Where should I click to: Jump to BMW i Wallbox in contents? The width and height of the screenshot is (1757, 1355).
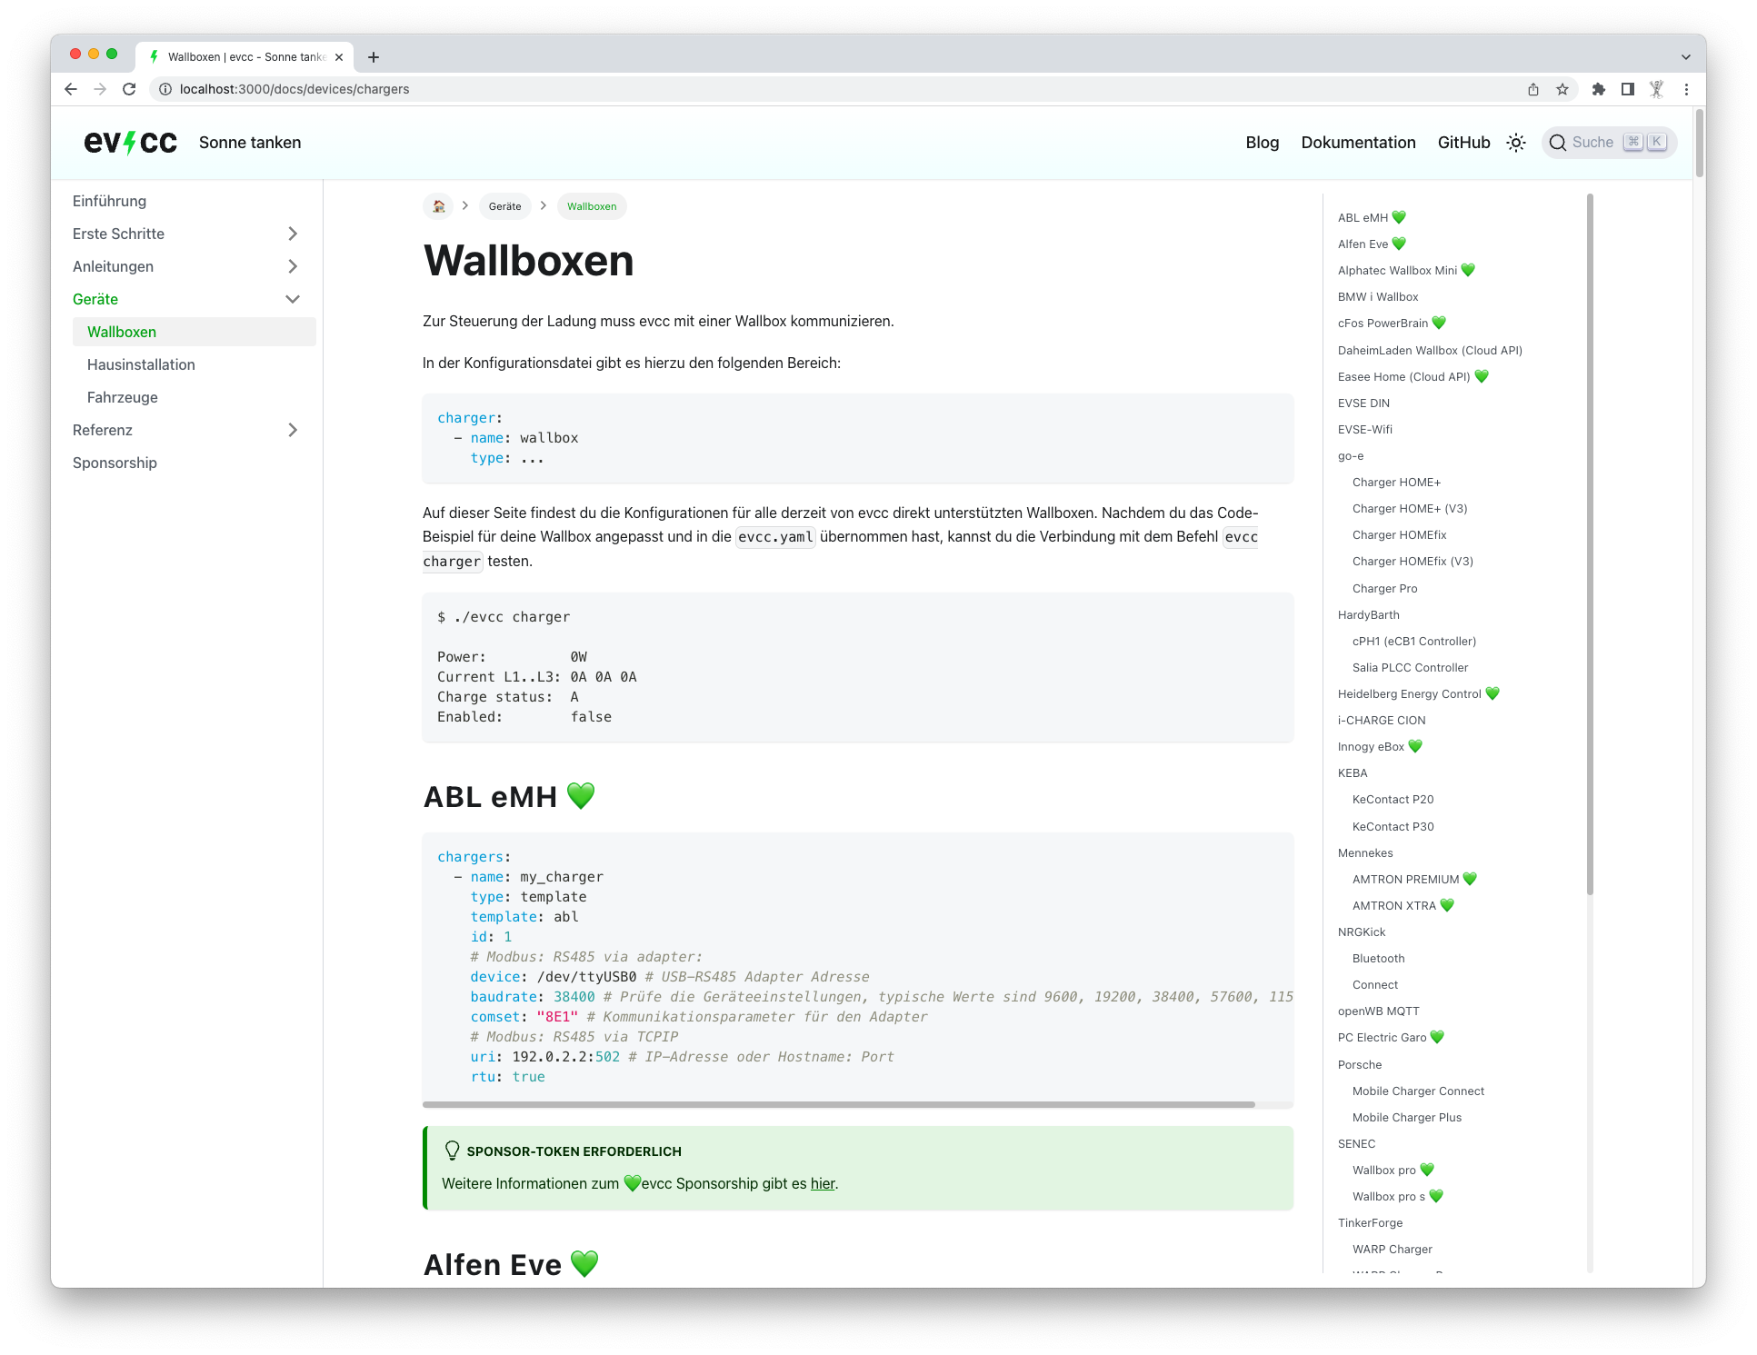pyautogui.click(x=1378, y=296)
